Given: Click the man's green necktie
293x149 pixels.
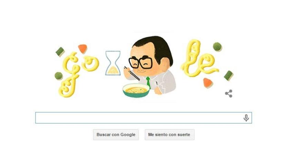Looking at the screenshot, I should [148, 82].
